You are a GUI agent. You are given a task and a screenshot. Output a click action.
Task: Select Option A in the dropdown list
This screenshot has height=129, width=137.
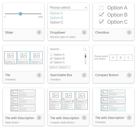tap(56, 13)
